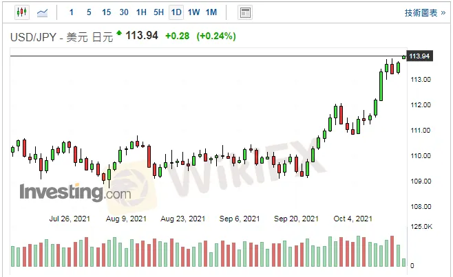Switch to the 5H timeframe

pyautogui.click(x=158, y=12)
